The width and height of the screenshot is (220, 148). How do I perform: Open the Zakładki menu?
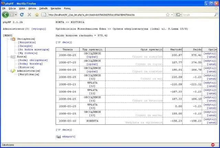43,8
